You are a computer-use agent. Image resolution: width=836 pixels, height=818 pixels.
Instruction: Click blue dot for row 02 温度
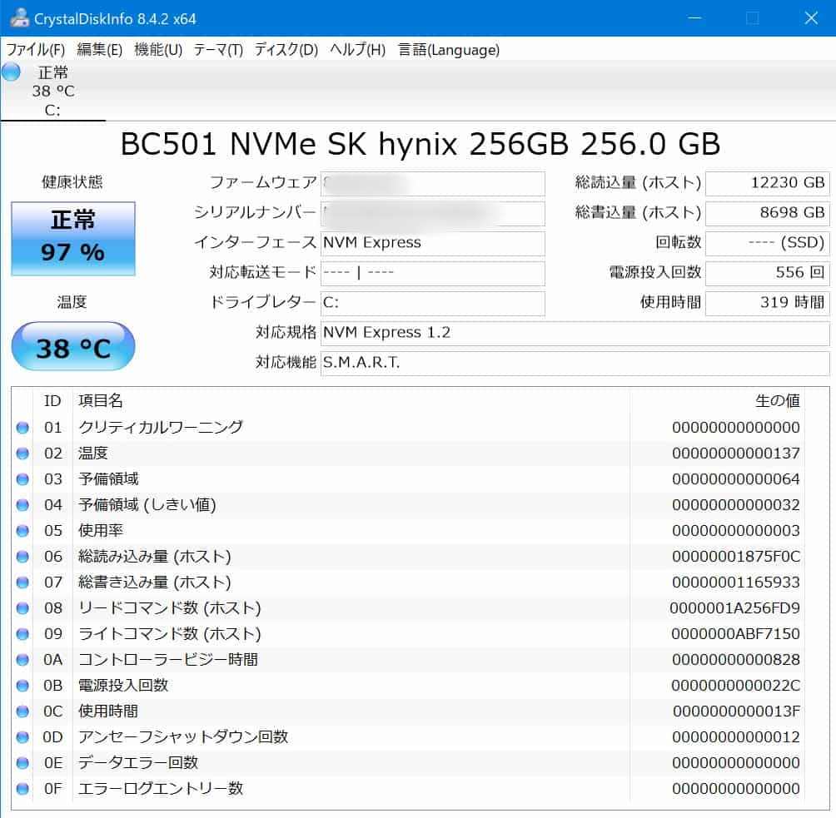point(22,454)
